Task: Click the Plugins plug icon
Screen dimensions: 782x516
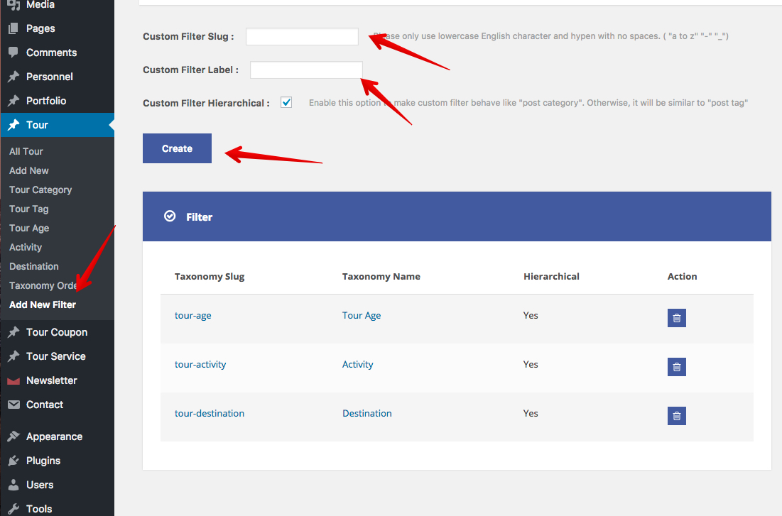Action: pos(13,461)
